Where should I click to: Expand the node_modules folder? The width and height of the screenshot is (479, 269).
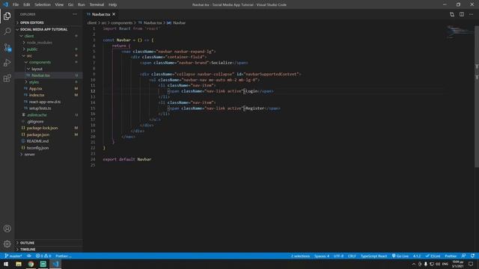(x=39, y=43)
